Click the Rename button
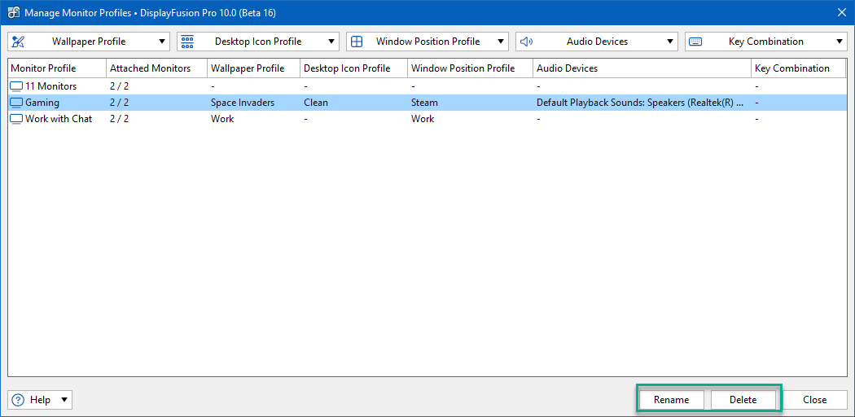Image resolution: width=855 pixels, height=417 pixels. (671, 400)
